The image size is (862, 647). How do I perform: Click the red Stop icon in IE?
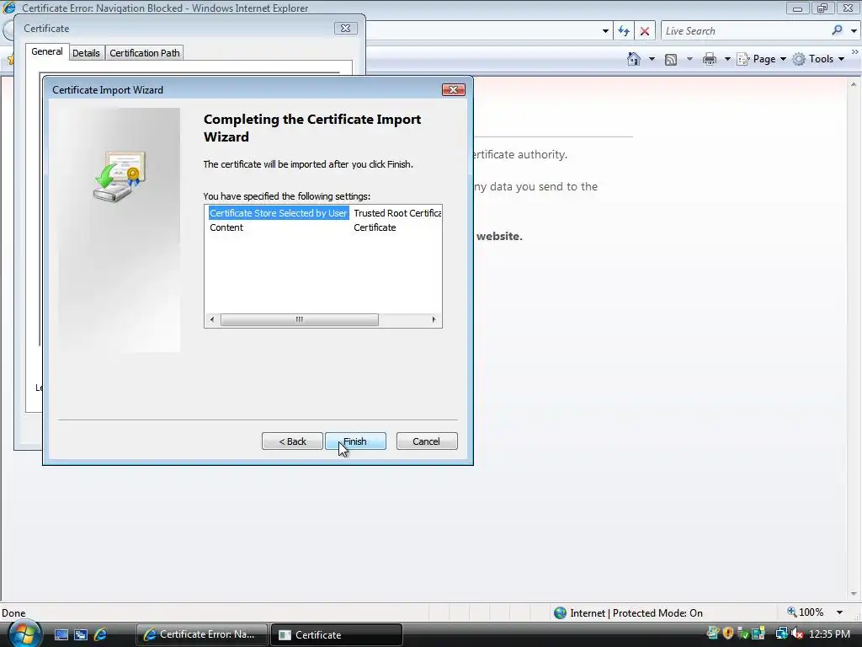click(x=645, y=31)
